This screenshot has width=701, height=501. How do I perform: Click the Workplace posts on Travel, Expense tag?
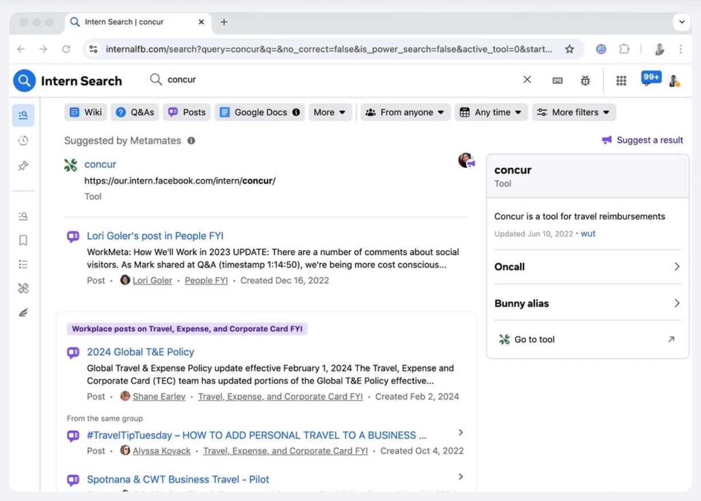point(187,329)
